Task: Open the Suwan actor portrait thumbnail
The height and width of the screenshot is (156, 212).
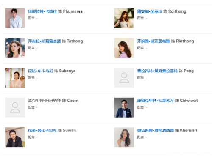Action: pos(15,137)
